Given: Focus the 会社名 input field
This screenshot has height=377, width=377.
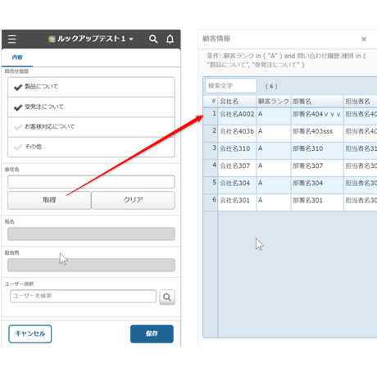Looking at the screenshot, I should pos(91,182).
